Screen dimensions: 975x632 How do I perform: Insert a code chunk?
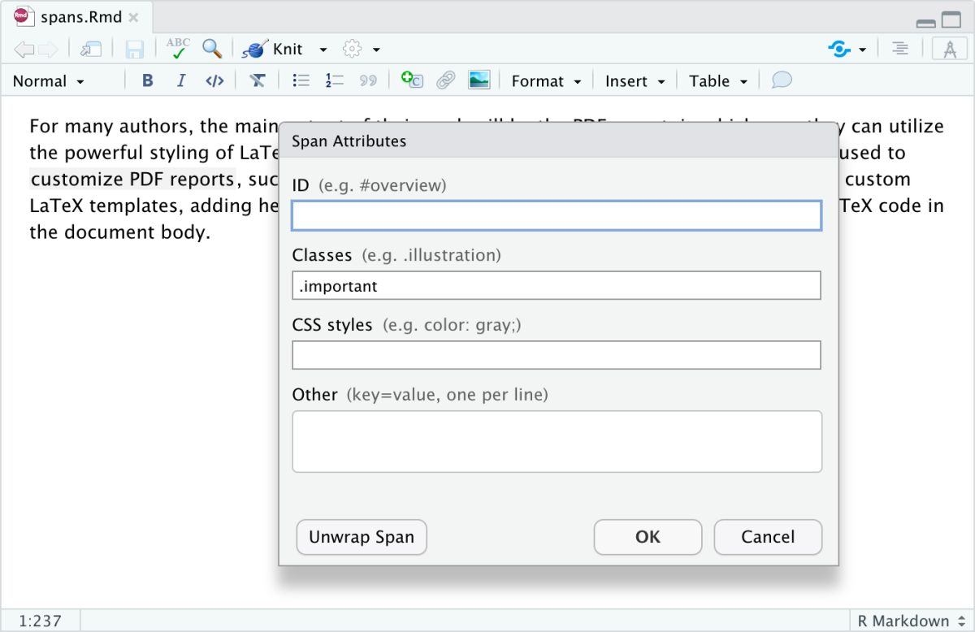(412, 80)
